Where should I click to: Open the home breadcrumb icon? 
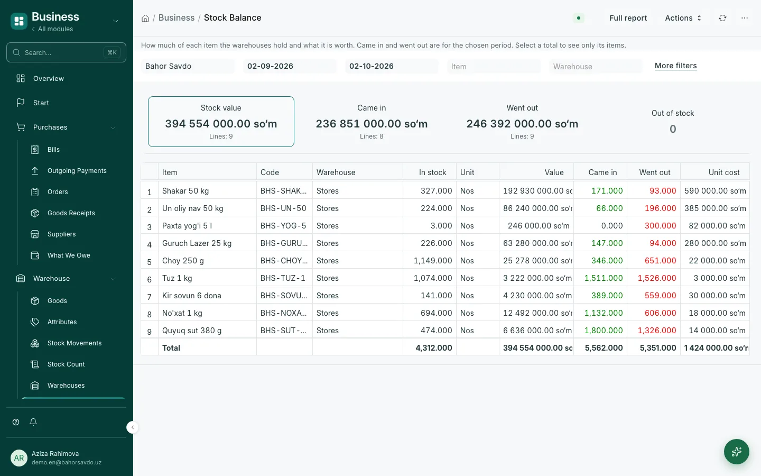[x=145, y=18]
